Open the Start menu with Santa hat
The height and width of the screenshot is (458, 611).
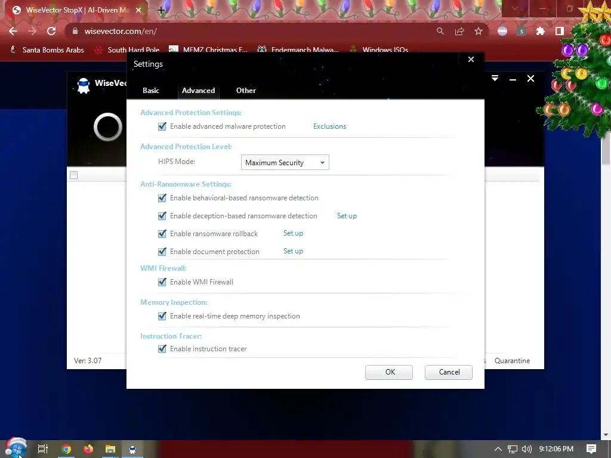(x=16, y=448)
